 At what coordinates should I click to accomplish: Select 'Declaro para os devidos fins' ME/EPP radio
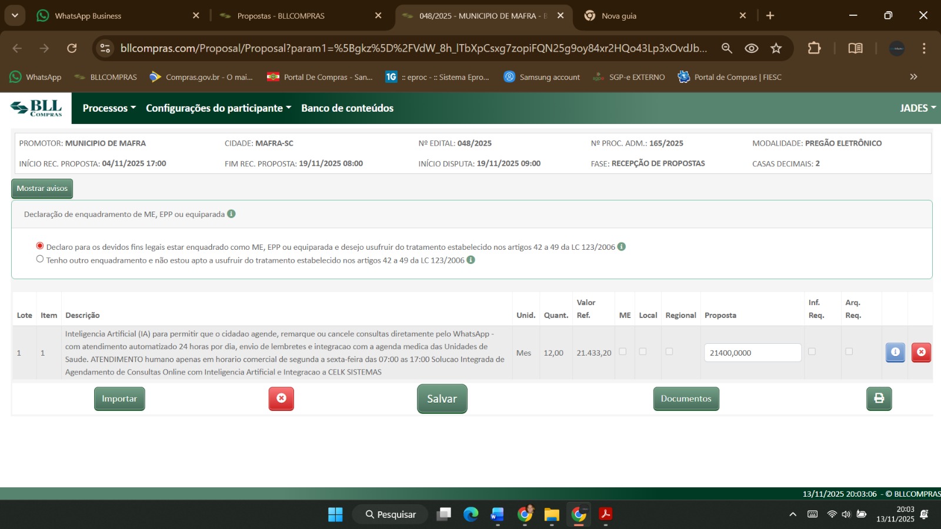(x=40, y=246)
